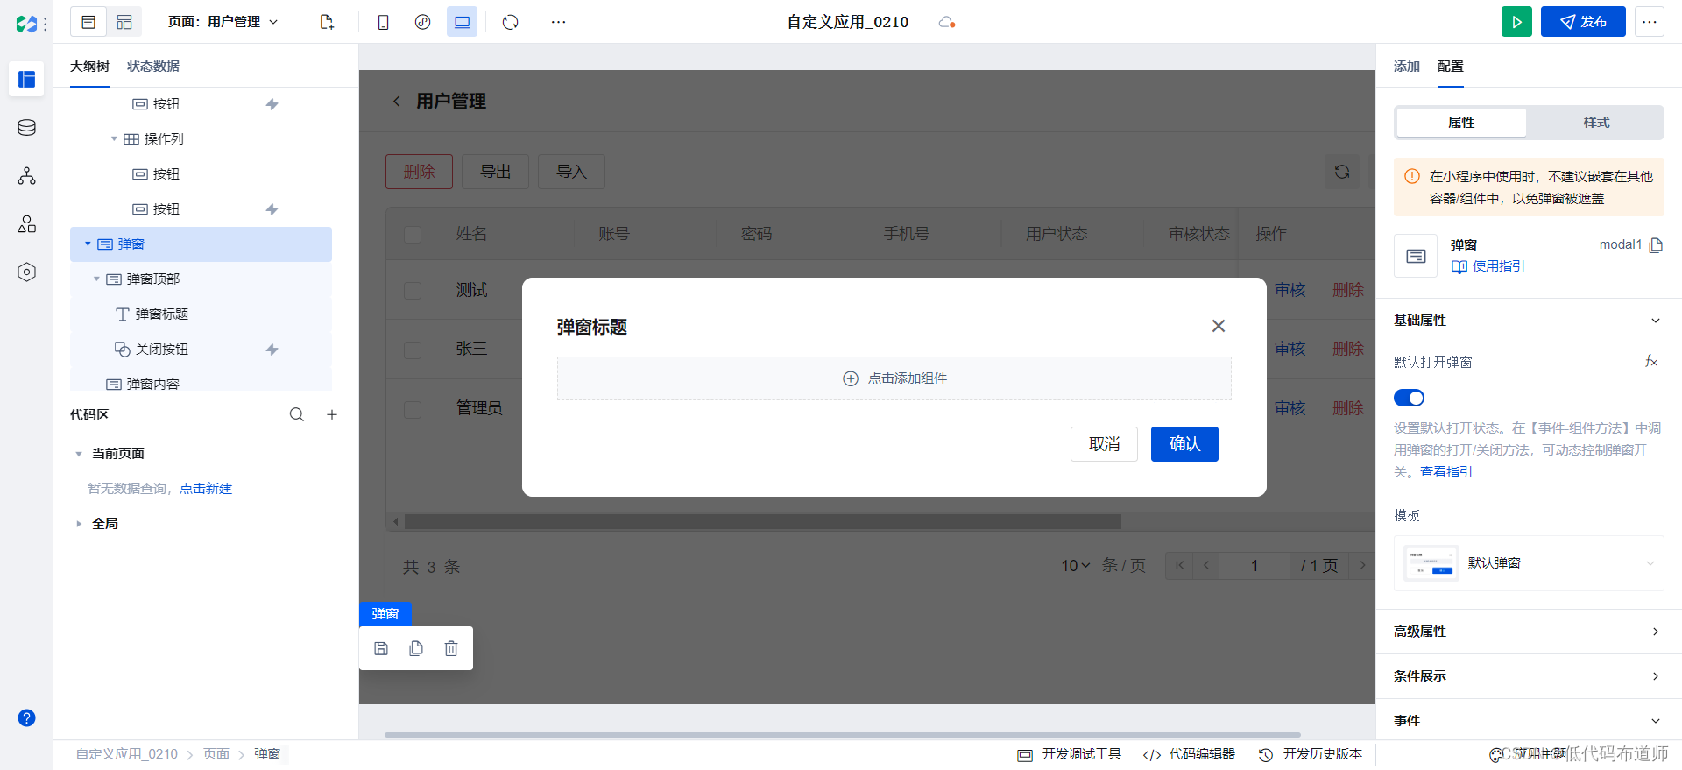The height and width of the screenshot is (770, 1682).
Task: Open the help question mark icon
Action: [26, 718]
